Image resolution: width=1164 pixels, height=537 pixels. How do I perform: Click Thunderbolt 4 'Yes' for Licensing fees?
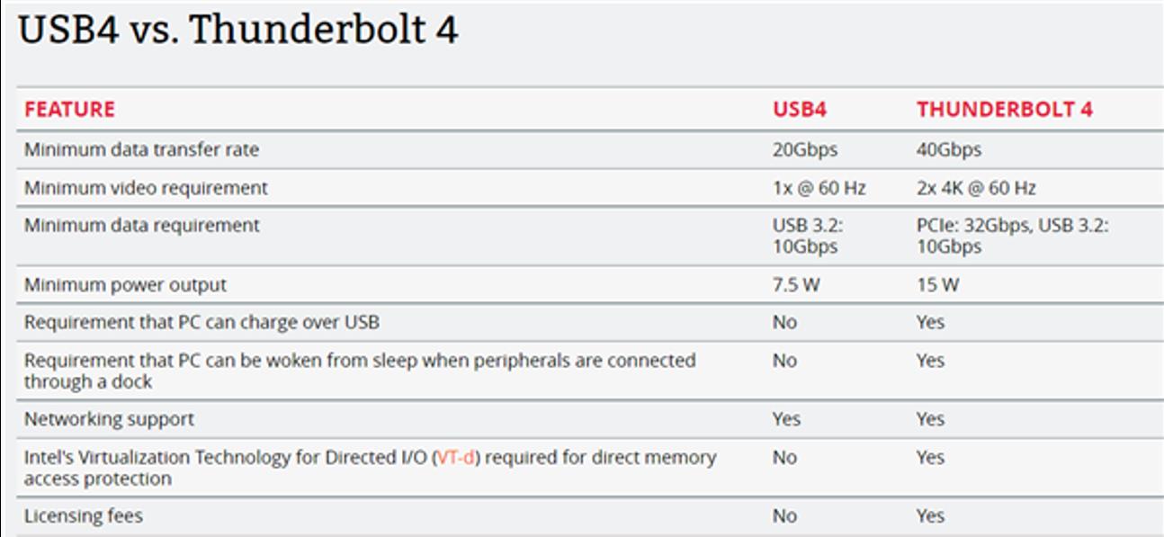click(930, 516)
